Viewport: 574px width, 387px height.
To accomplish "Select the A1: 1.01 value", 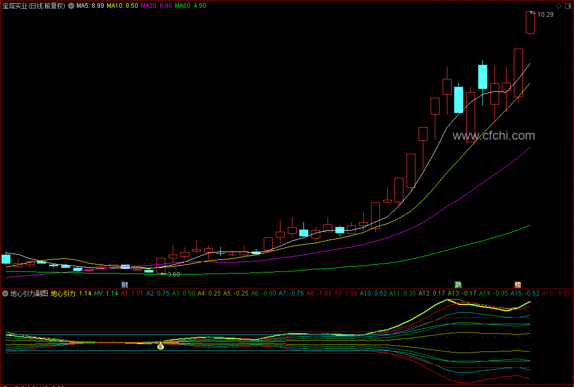I will tap(132, 293).
